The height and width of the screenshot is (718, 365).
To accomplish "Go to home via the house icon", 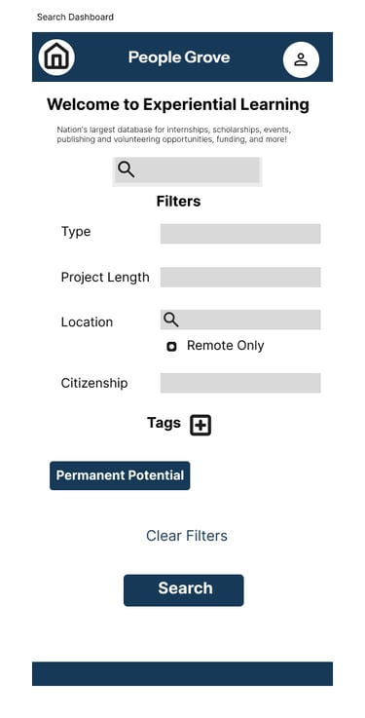I will pos(56,57).
